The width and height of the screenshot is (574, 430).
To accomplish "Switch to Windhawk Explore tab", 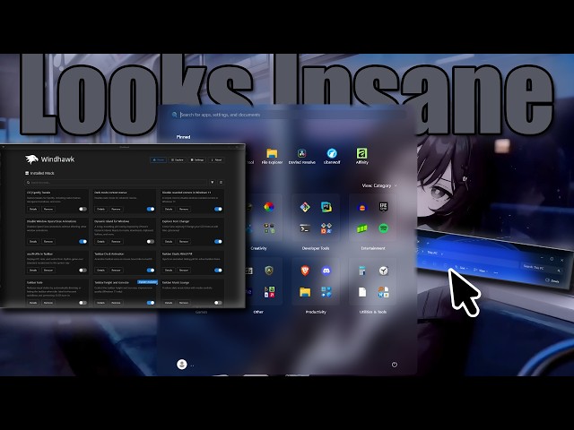I will point(178,159).
